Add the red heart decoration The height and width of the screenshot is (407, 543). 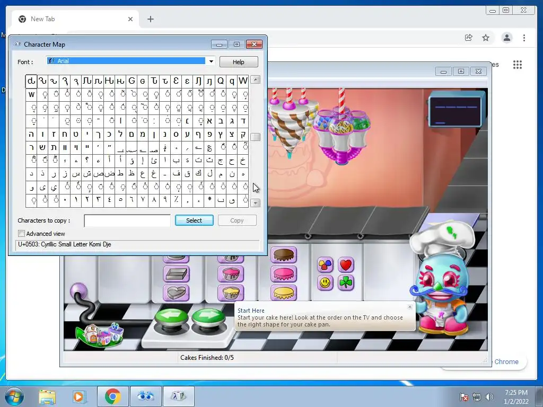coord(346,265)
